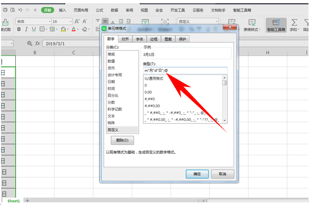The image size is (309, 205).
Task: Confirm dialog with 确定 button
Action: click(x=197, y=174)
